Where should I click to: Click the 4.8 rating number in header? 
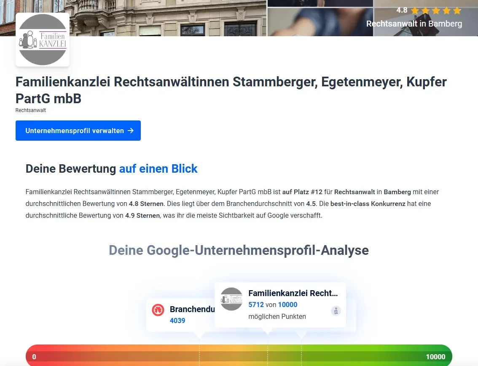click(402, 11)
